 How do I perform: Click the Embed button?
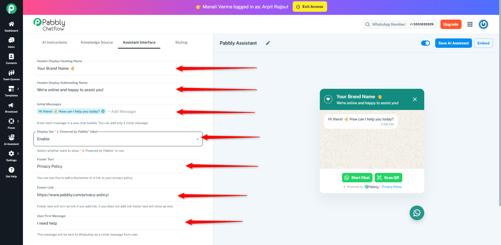(484, 43)
